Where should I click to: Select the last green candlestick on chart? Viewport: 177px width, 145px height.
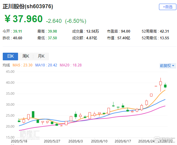tap(165, 86)
